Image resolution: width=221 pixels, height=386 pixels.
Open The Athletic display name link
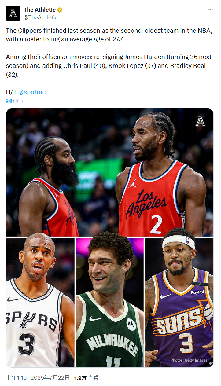pyautogui.click(x=40, y=10)
